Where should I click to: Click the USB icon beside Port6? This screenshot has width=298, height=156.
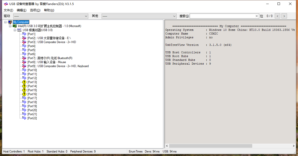(x=24, y=54)
